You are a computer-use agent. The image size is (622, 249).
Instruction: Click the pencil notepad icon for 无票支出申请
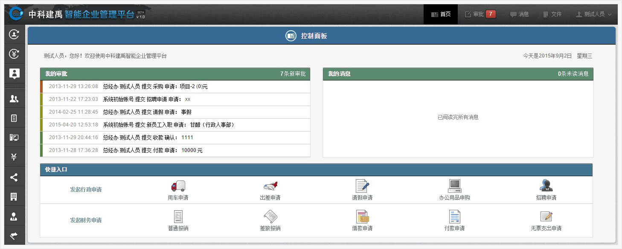[546, 217]
